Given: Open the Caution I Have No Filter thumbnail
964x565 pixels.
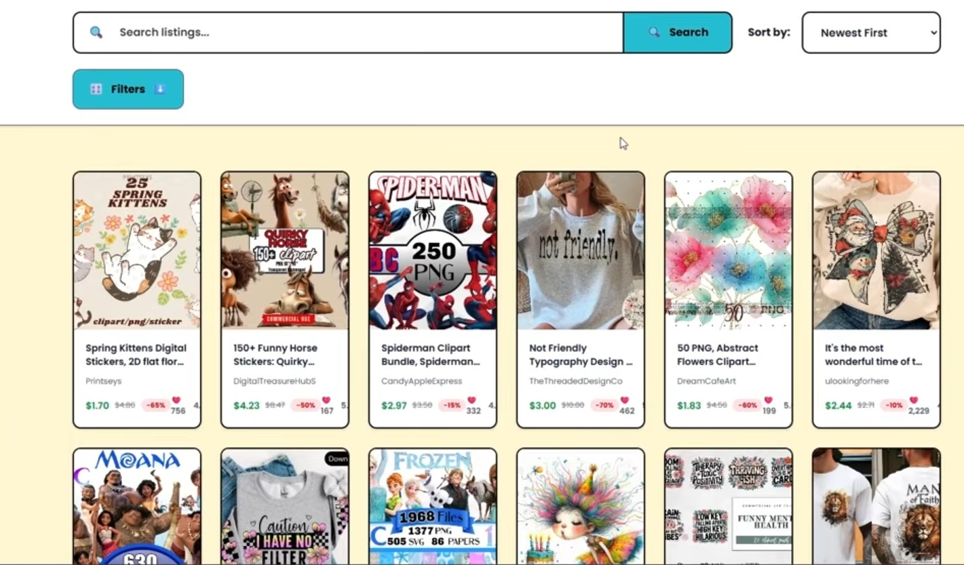Looking at the screenshot, I should [285, 506].
